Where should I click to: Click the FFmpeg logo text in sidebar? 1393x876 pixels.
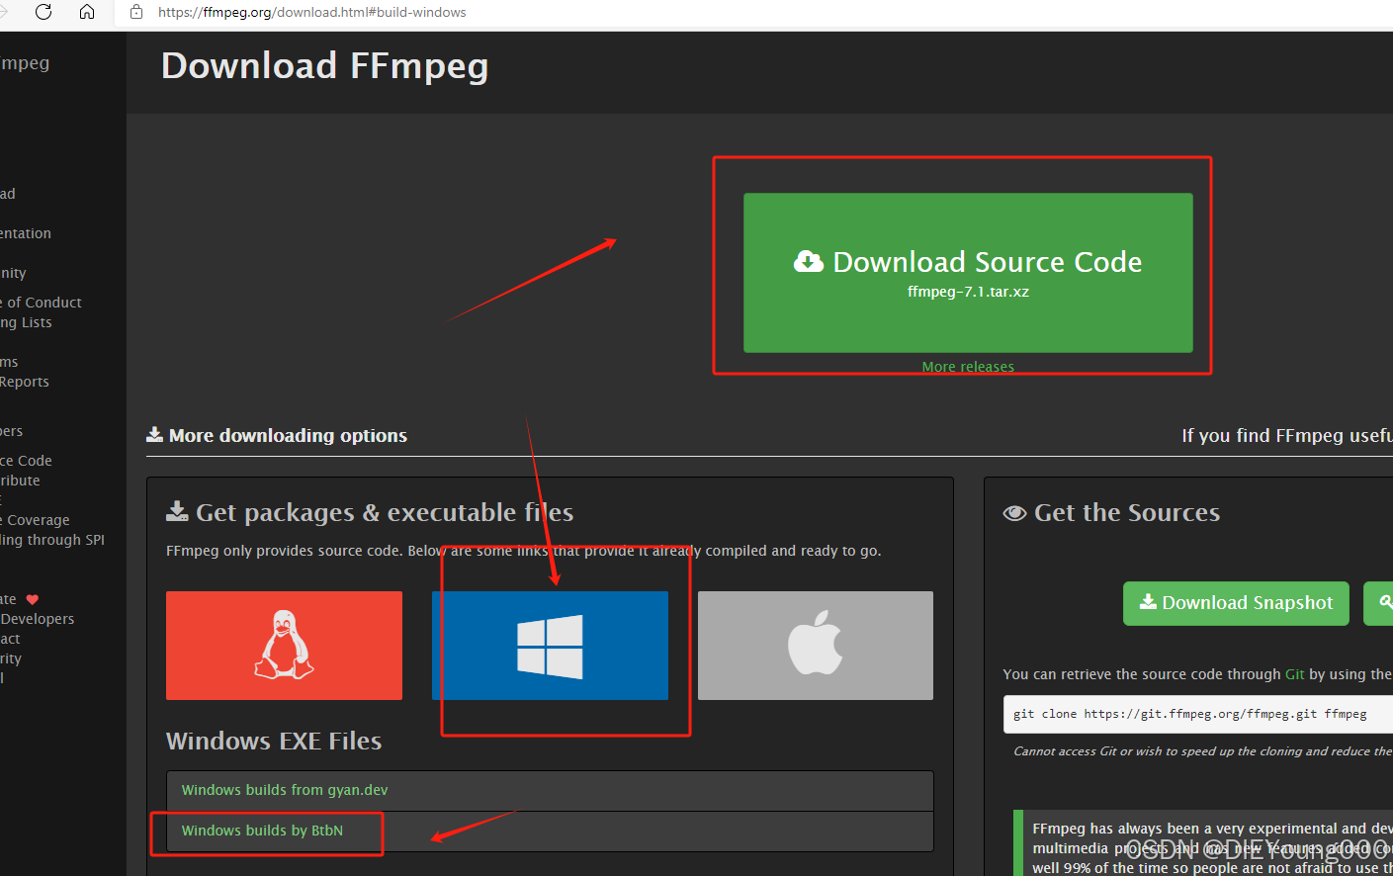click(25, 63)
